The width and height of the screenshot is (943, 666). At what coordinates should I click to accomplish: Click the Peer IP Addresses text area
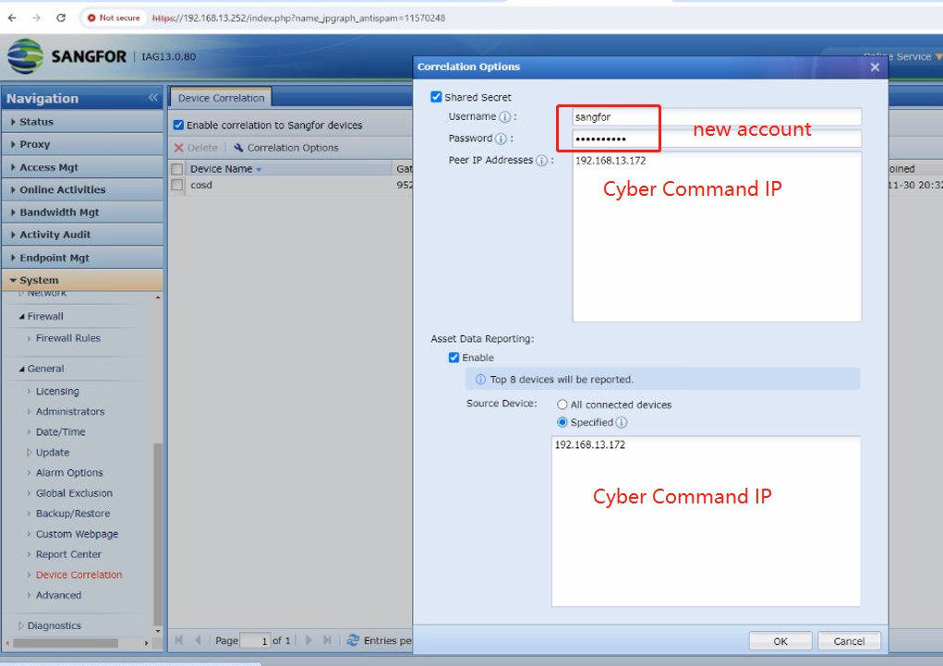[717, 236]
